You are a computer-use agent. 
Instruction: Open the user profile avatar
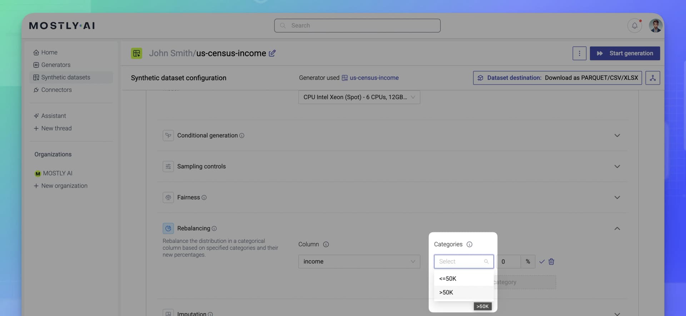[656, 26]
